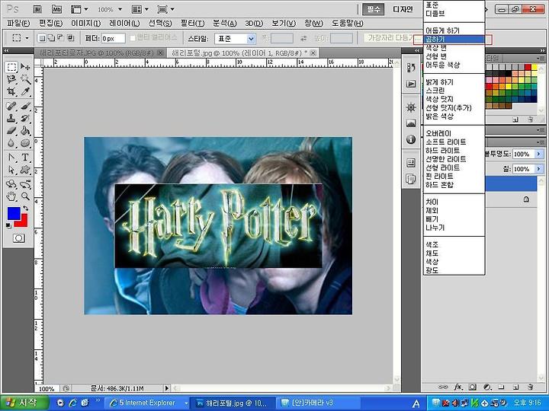
Task: Open the 필터 menu
Action: click(192, 24)
